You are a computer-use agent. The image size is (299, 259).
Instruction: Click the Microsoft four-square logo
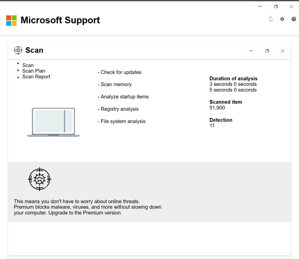point(11,20)
